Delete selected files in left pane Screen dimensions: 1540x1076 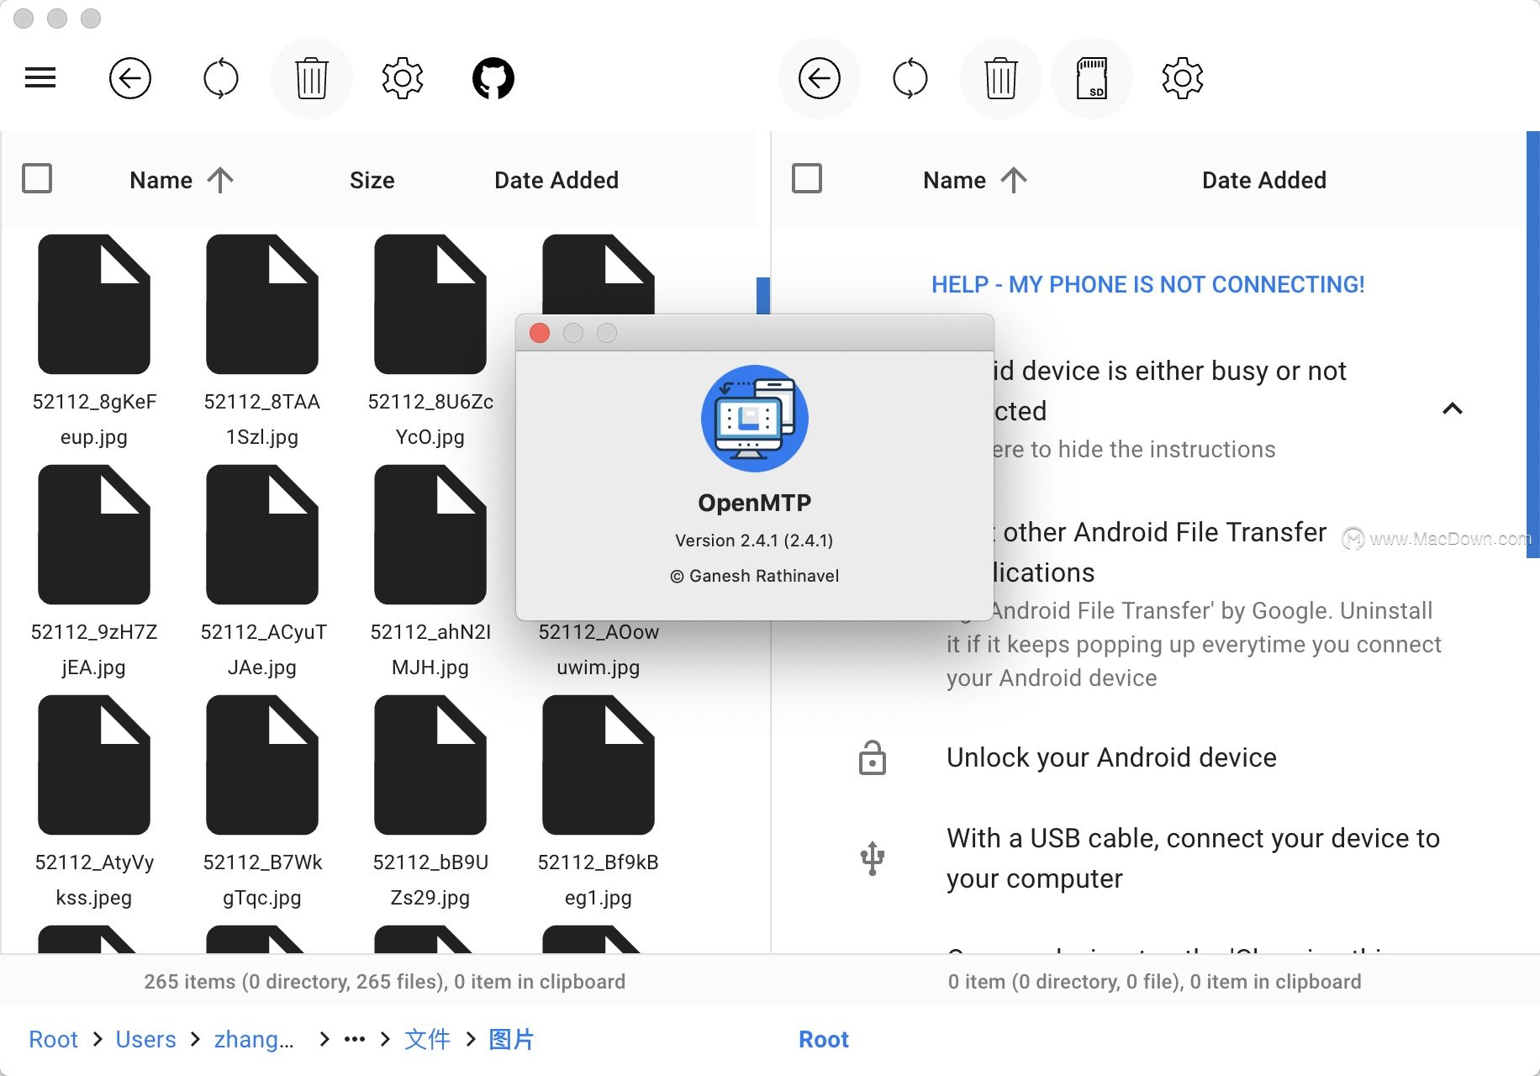pyautogui.click(x=312, y=78)
